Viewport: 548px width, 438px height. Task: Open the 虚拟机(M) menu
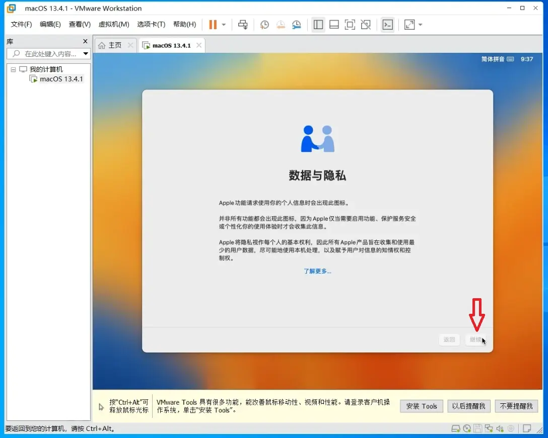(x=114, y=24)
